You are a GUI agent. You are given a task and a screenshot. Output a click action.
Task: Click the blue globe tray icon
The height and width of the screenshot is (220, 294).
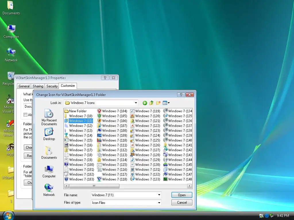pos(267,216)
